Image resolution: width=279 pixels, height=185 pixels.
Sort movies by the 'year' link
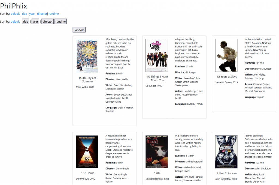tap(32, 14)
